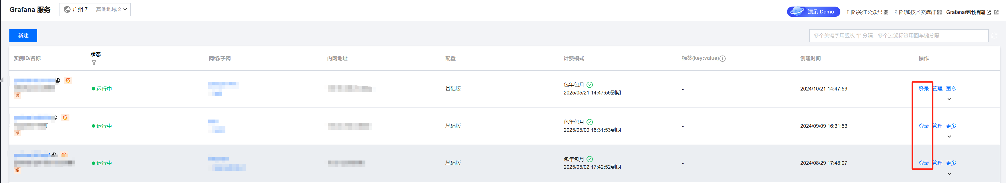Click the blue 新建 button
The height and width of the screenshot is (183, 1006).
click(x=23, y=36)
